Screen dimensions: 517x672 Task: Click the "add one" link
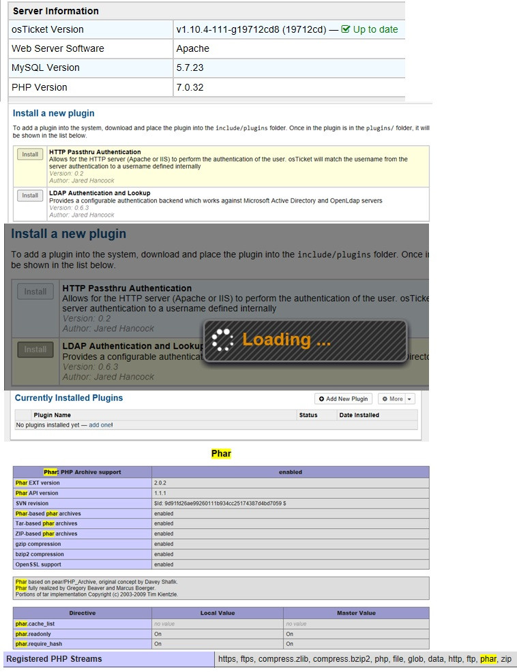(100, 425)
